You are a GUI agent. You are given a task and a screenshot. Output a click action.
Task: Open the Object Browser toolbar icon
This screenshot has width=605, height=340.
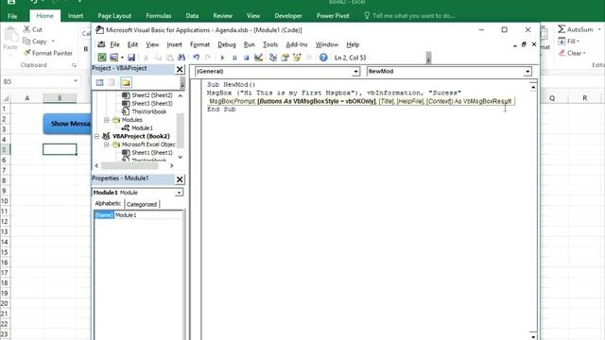point(297,58)
